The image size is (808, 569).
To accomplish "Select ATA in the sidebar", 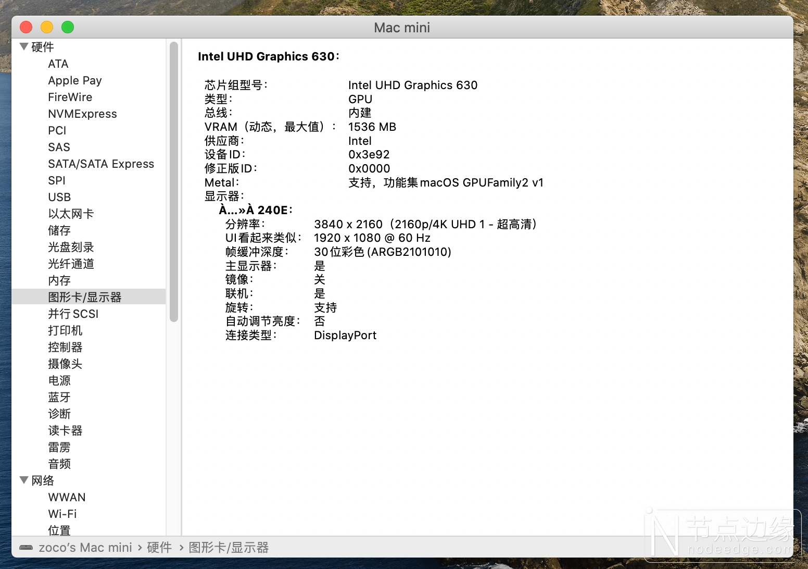I will pos(58,64).
